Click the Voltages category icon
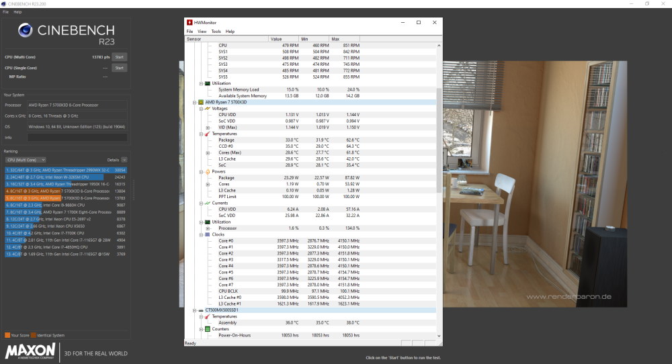 [x=207, y=108]
